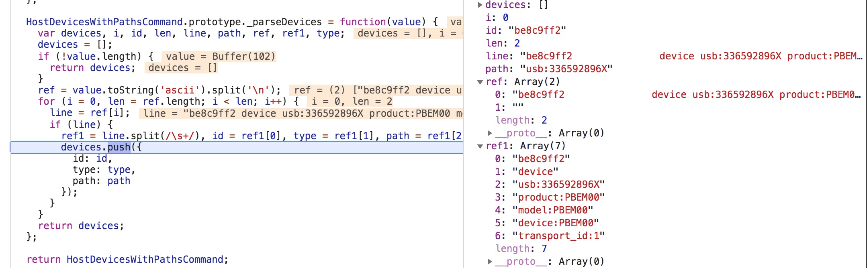Select ref1 "model:PBEM00" entry
Viewport: 867px width, 268px height.
544,210
